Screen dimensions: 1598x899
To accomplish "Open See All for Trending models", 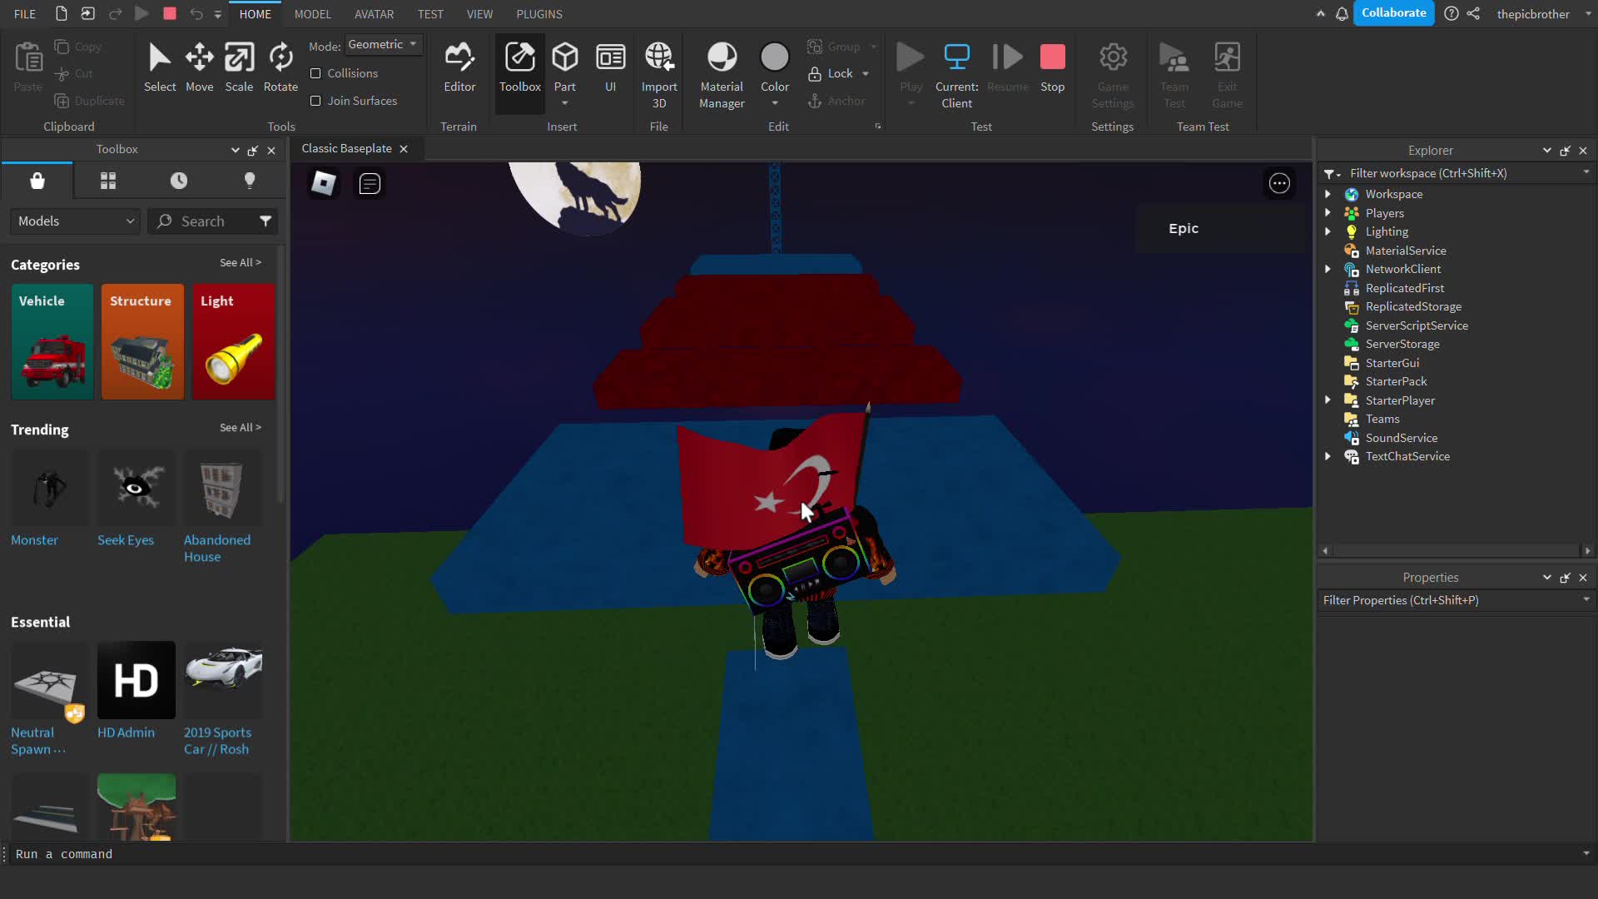I will tap(240, 427).
